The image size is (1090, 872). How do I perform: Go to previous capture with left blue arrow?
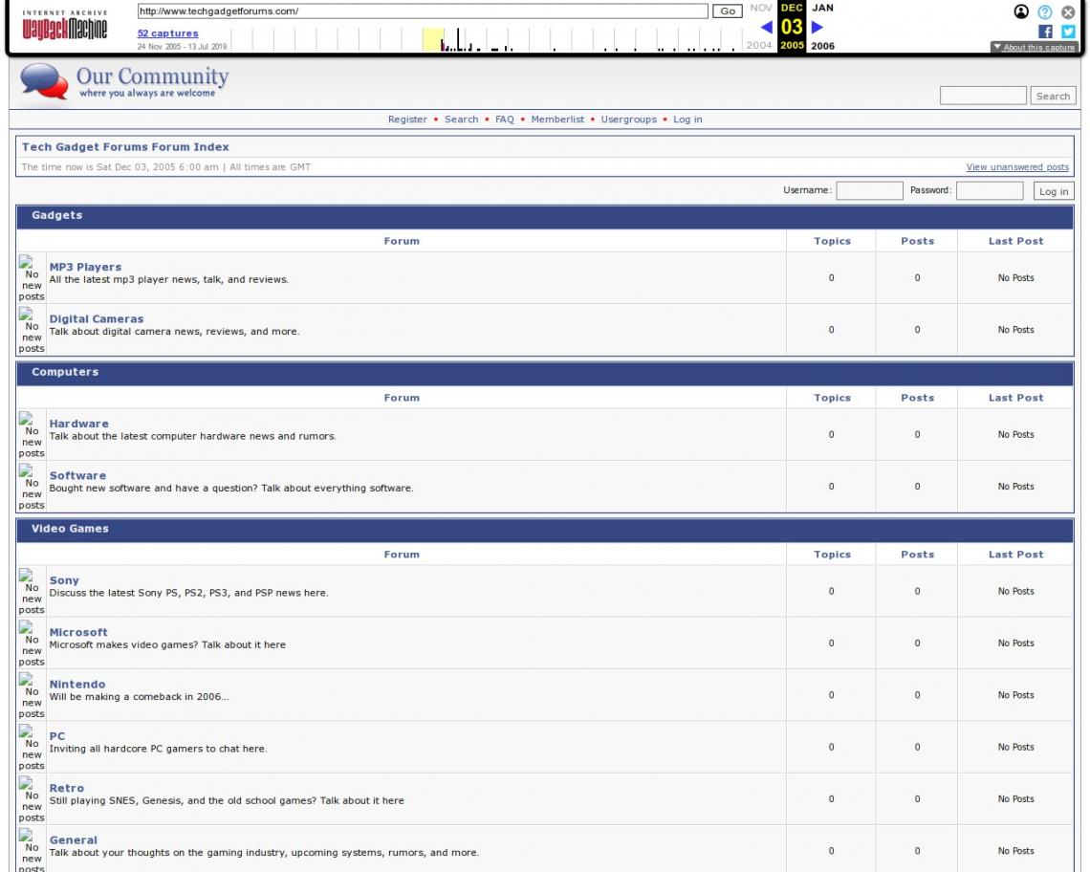pos(766,27)
